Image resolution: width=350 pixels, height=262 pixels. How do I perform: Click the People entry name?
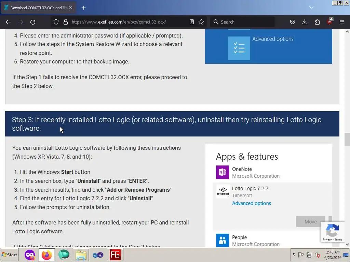[239, 237]
